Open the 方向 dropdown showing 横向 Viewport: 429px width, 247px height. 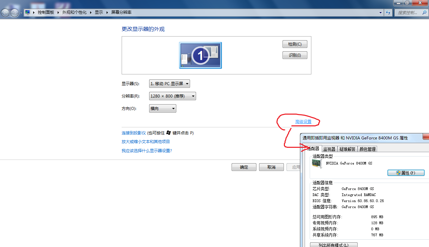coord(163,109)
